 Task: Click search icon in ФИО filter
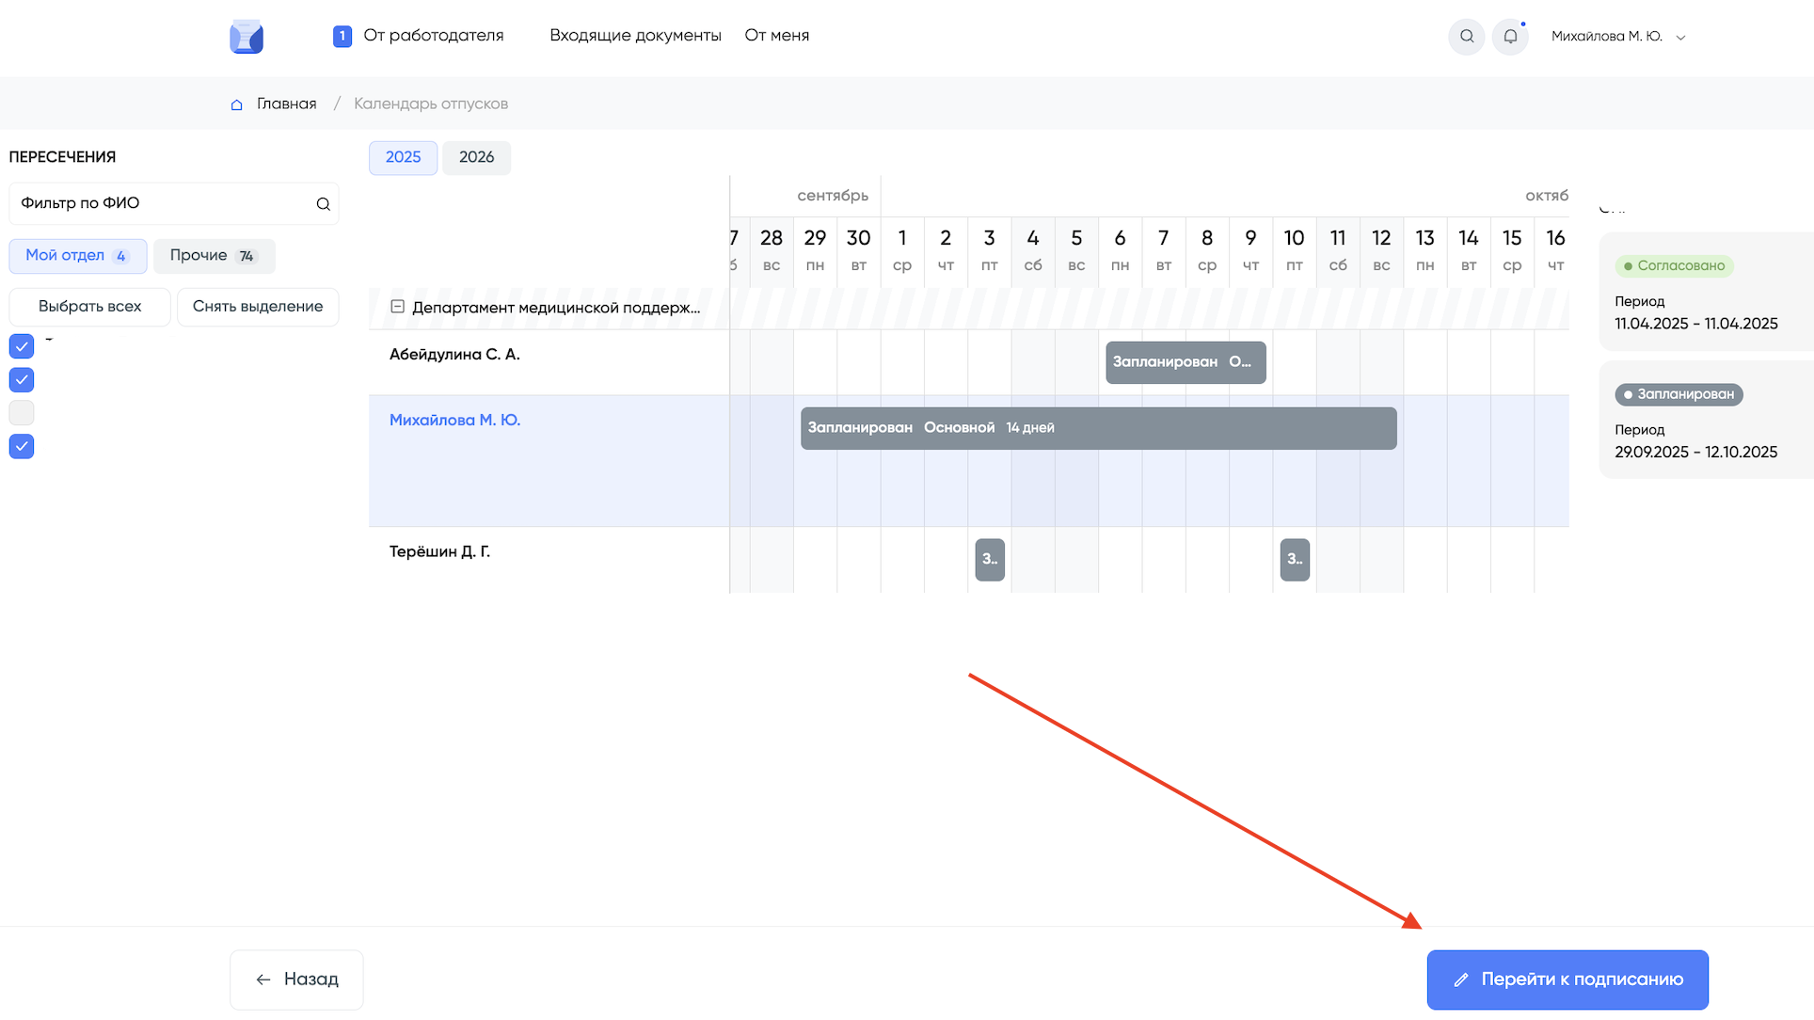(x=323, y=204)
